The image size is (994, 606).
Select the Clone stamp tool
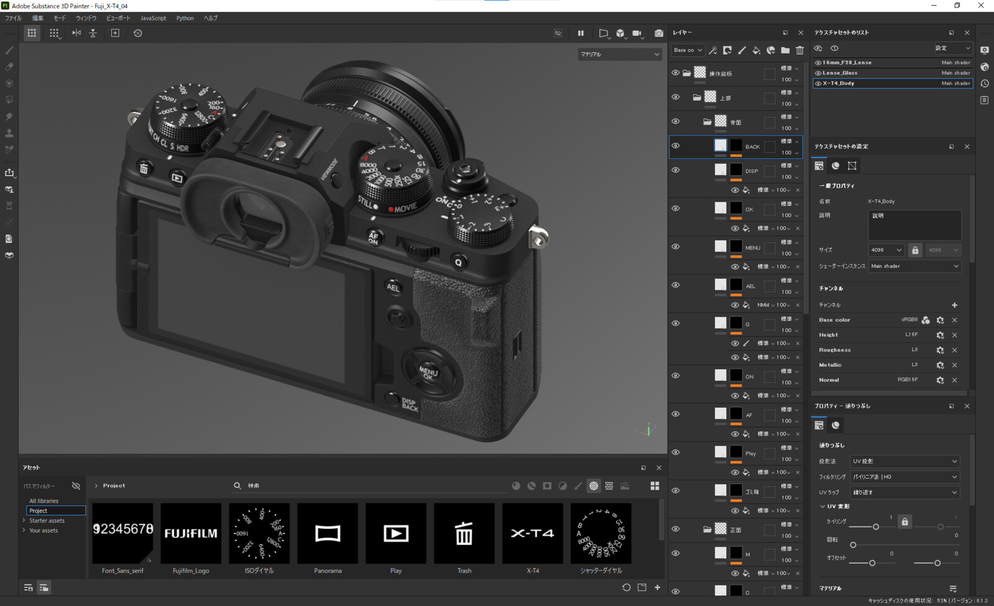click(9, 133)
